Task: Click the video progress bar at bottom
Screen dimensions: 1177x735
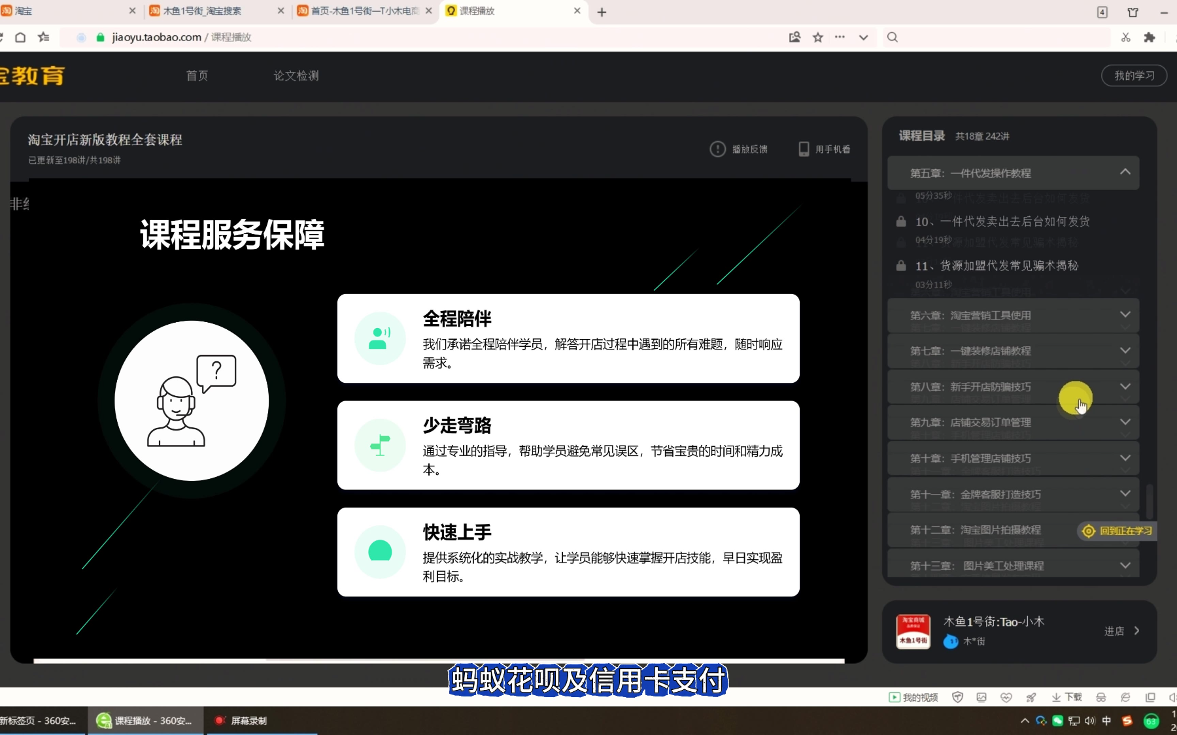Action: (x=438, y=661)
